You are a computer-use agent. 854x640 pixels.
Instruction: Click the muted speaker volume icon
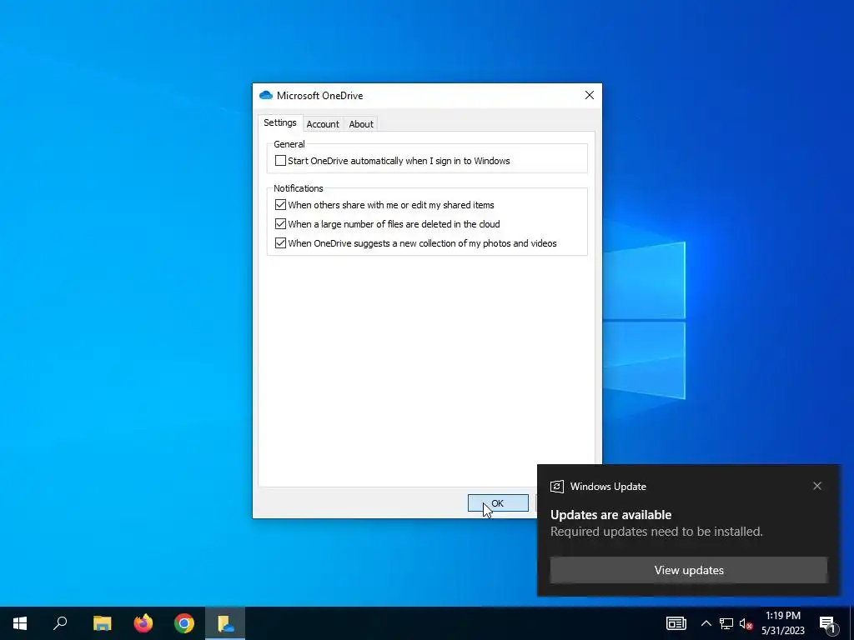coord(746,623)
